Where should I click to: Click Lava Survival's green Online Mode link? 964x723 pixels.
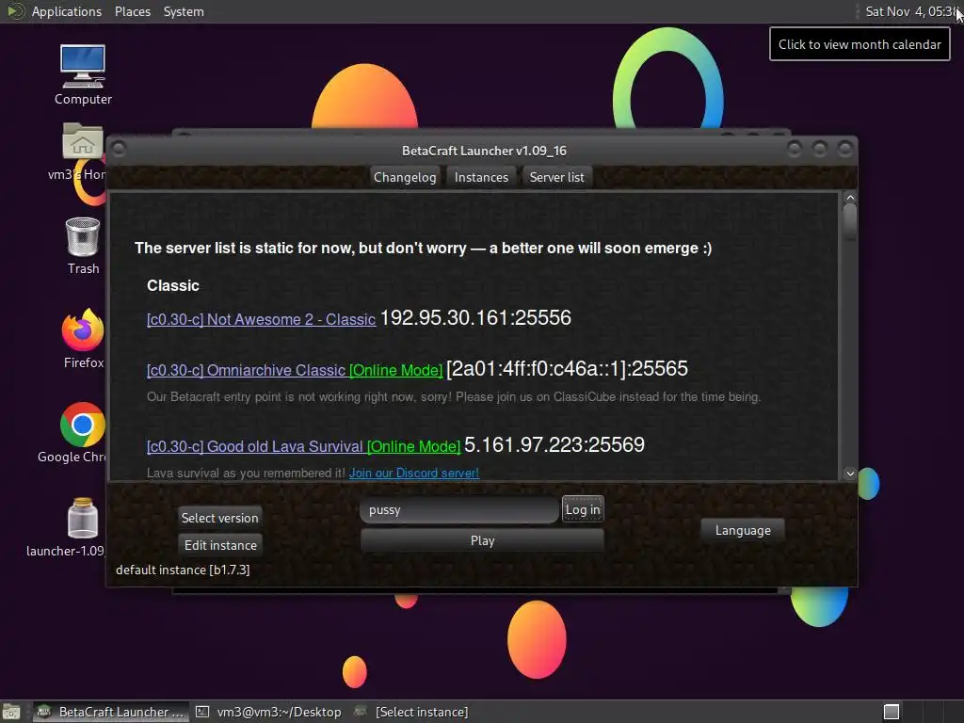pos(413,447)
